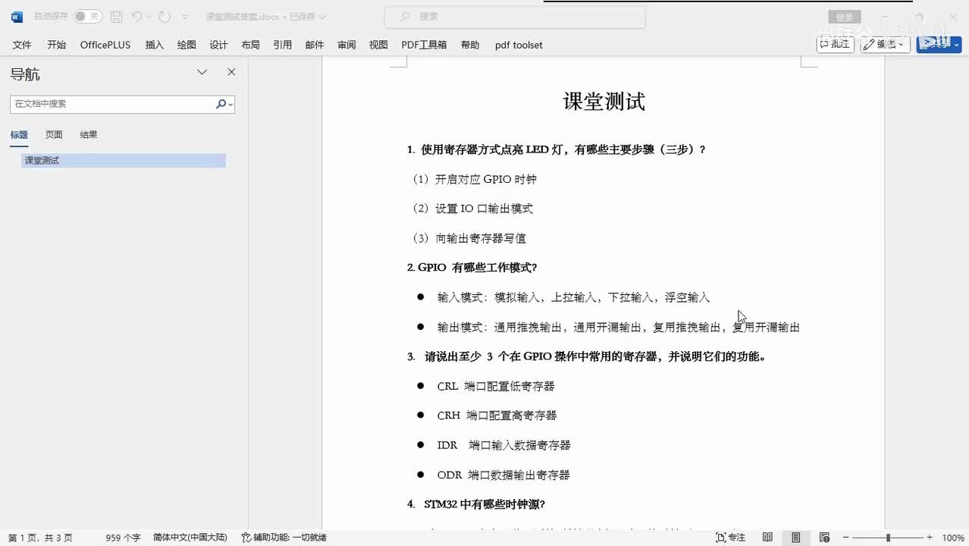Image resolution: width=969 pixels, height=546 pixels.
Task: Switch to the 开始 tab
Action: (x=56, y=45)
